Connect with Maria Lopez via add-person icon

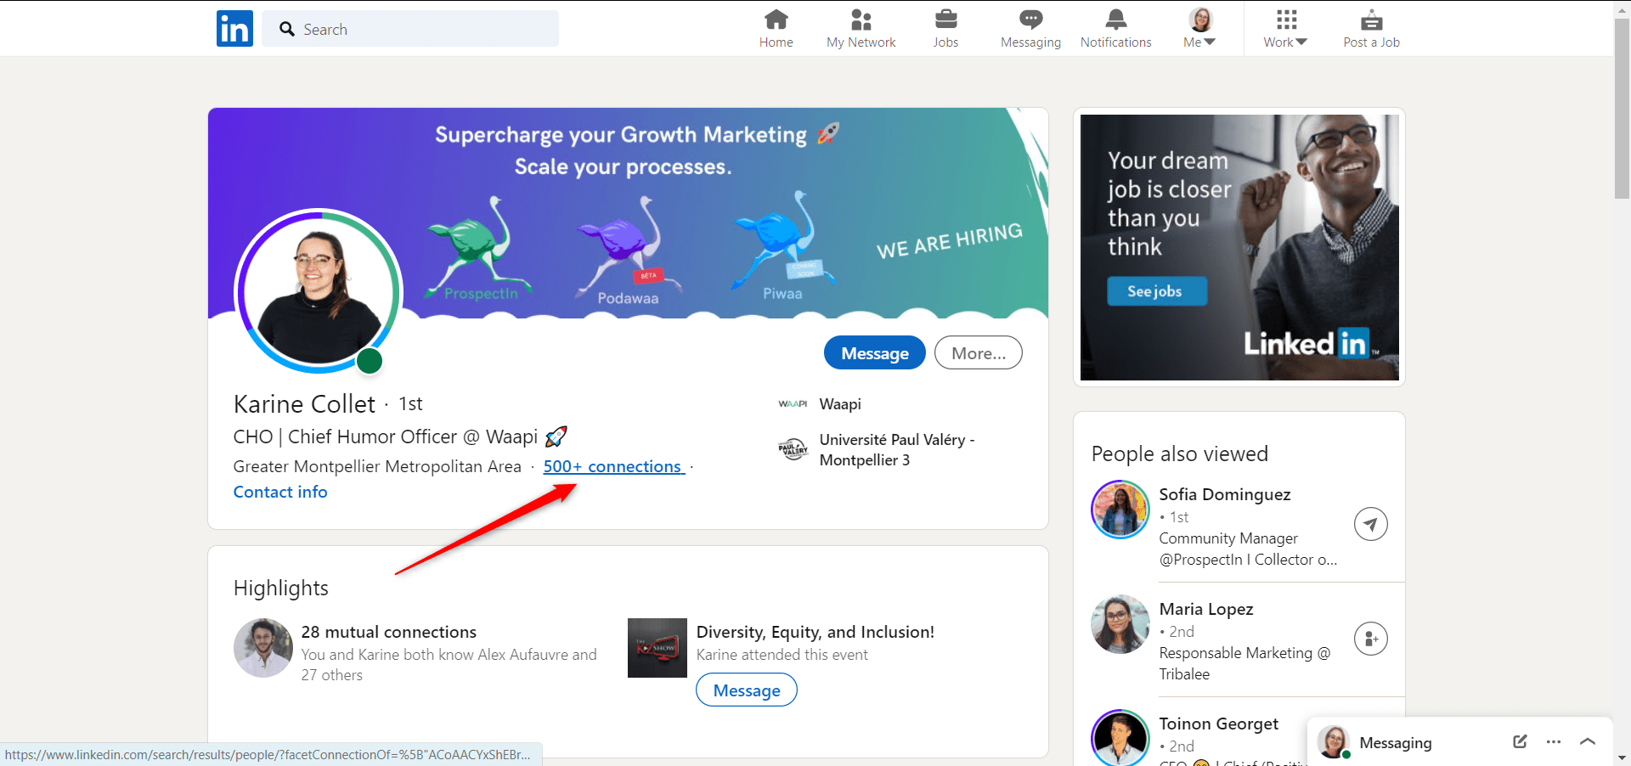pos(1370,639)
